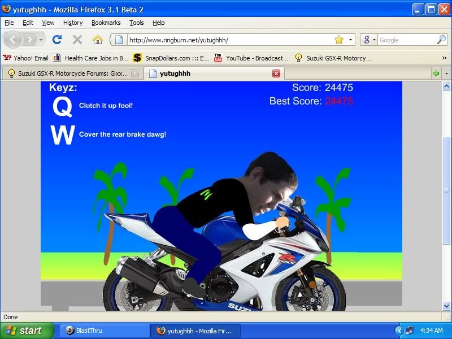Close the yutughhh tab
The width and height of the screenshot is (452, 339).
(x=276, y=73)
